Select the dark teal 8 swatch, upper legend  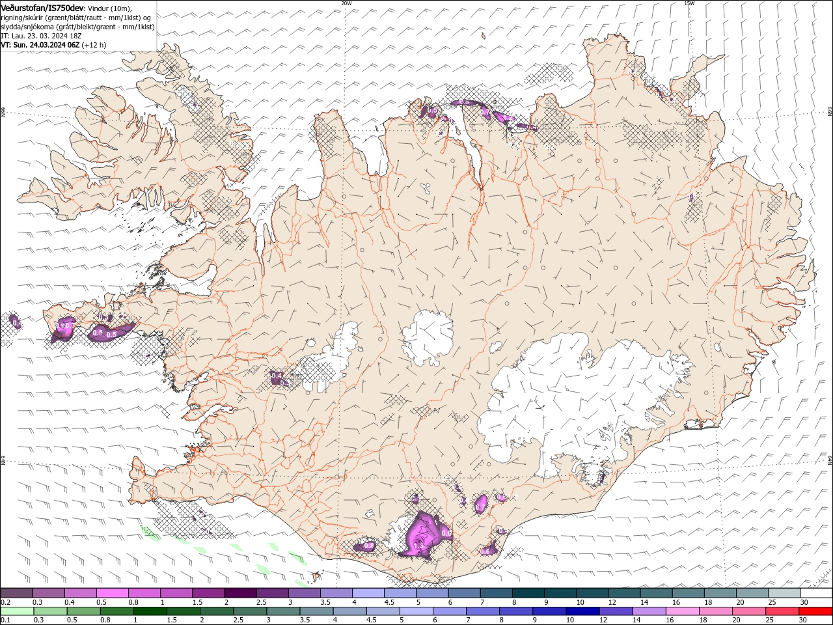[x=527, y=593]
